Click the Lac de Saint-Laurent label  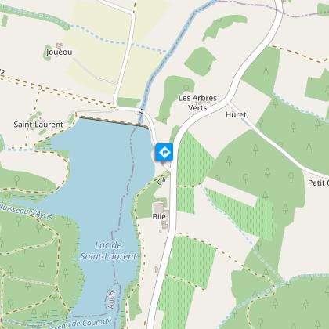[108, 251]
